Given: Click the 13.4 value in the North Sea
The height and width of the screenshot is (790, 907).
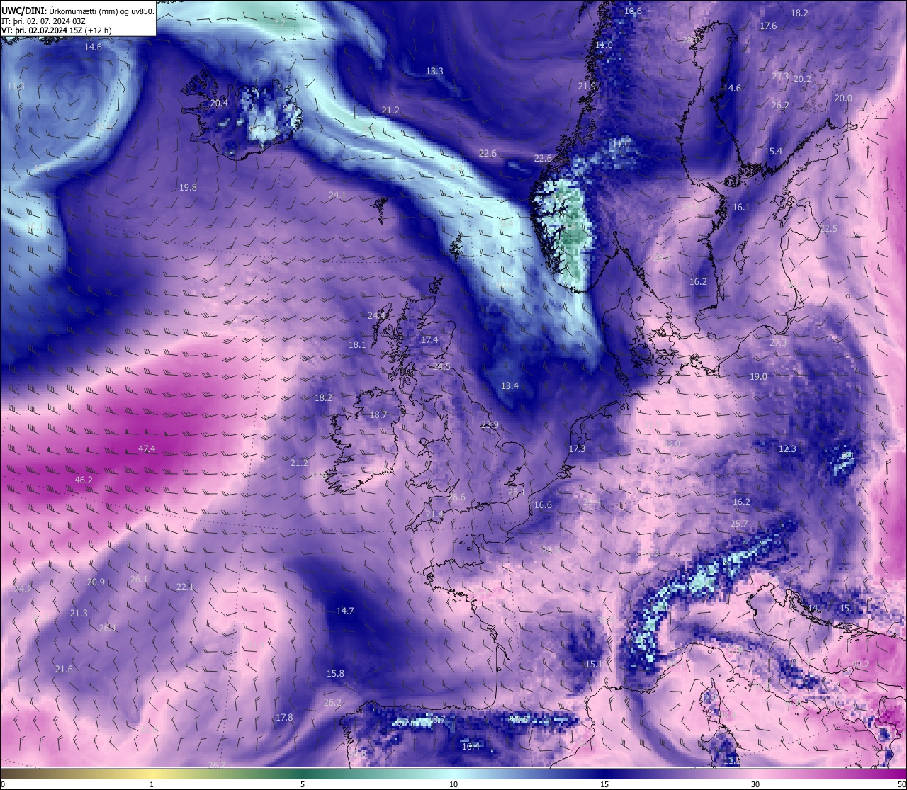Looking at the screenshot, I should [x=509, y=386].
